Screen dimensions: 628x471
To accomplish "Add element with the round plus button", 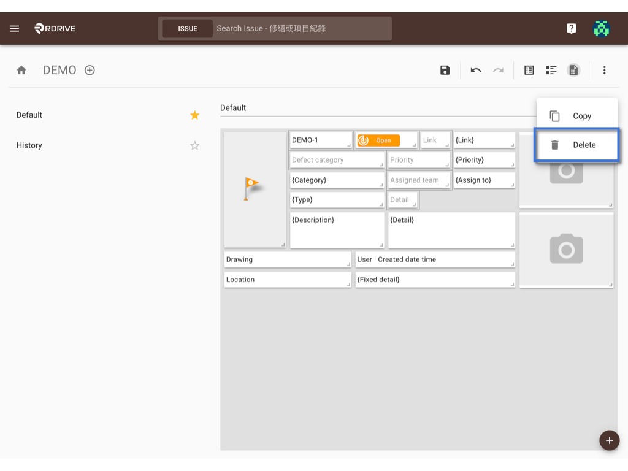I will click(609, 440).
